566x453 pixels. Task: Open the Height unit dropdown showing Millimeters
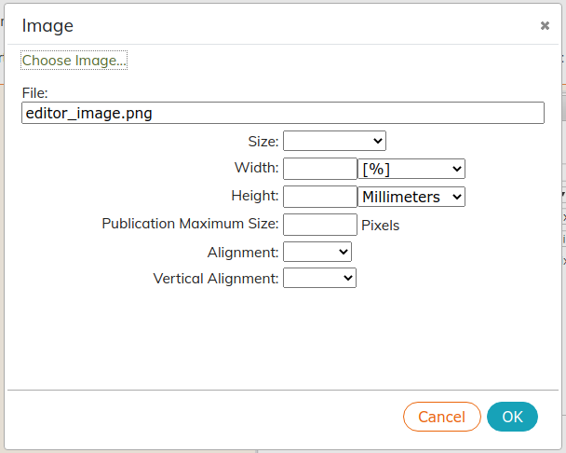tap(411, 197)
